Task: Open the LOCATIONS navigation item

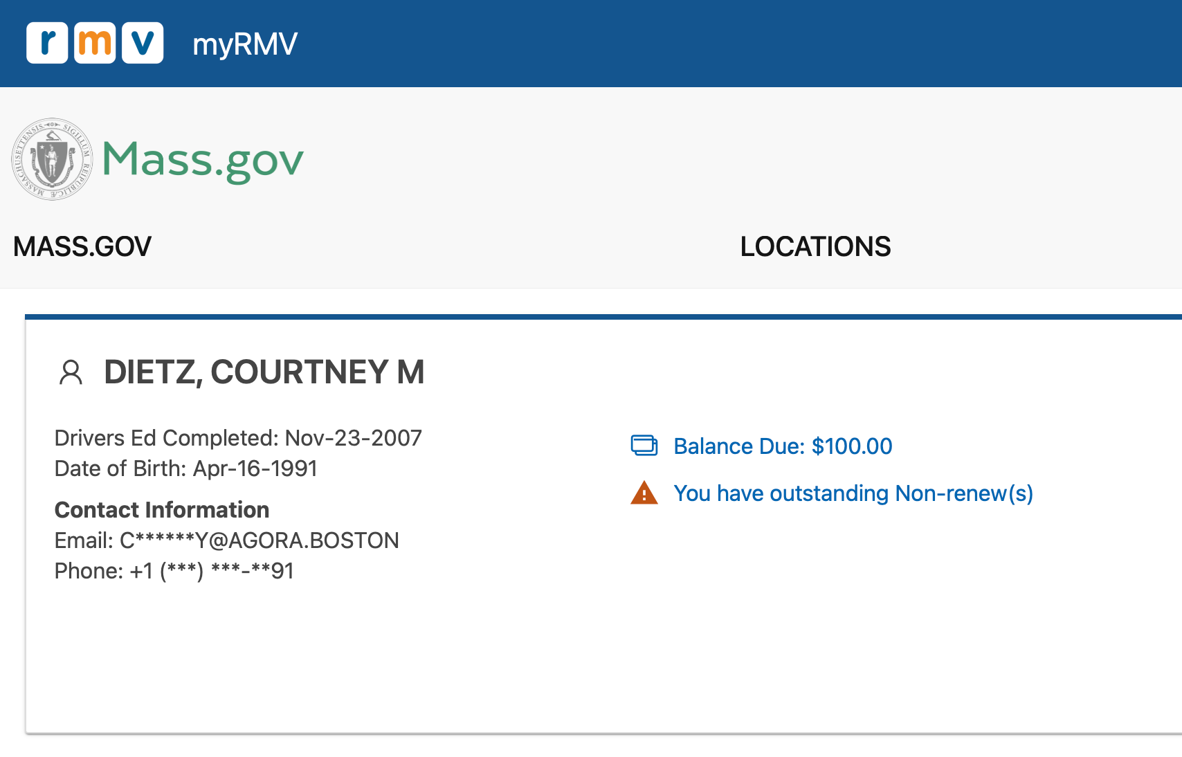Action: coord(815,247)
